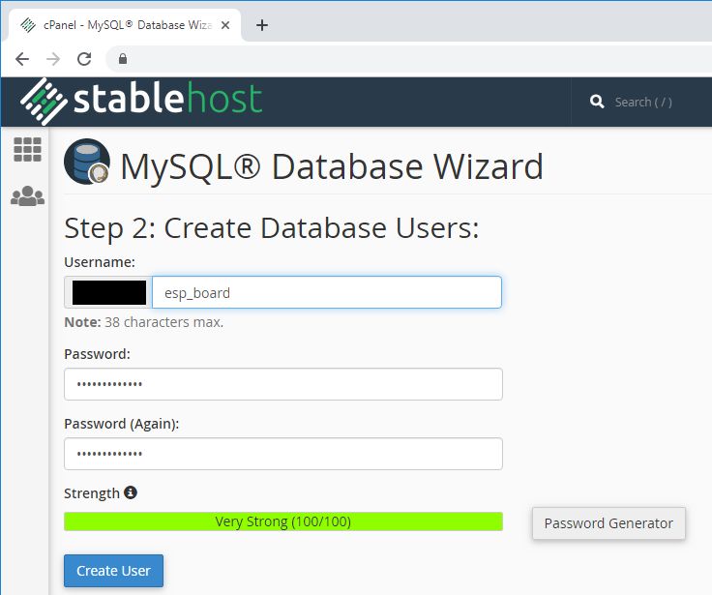Click the Create User button
Image resolution: width=712 pixels, height=595 pixels.
click(113, 571)
